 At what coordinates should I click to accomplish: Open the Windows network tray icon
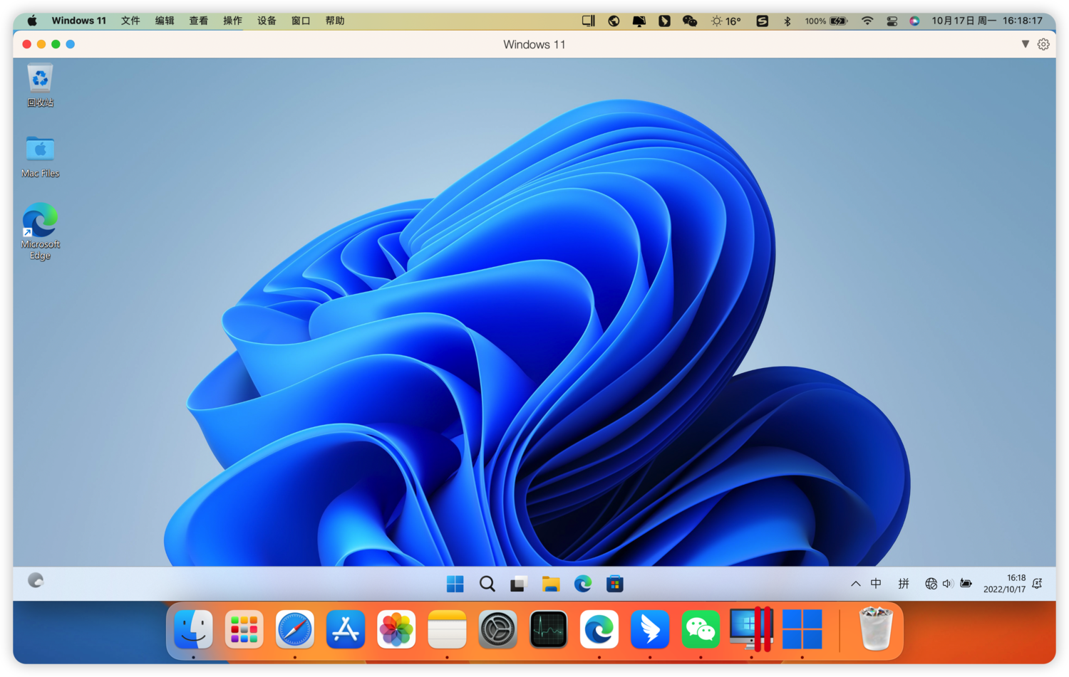pyautogui.click(x=931, y=584)
